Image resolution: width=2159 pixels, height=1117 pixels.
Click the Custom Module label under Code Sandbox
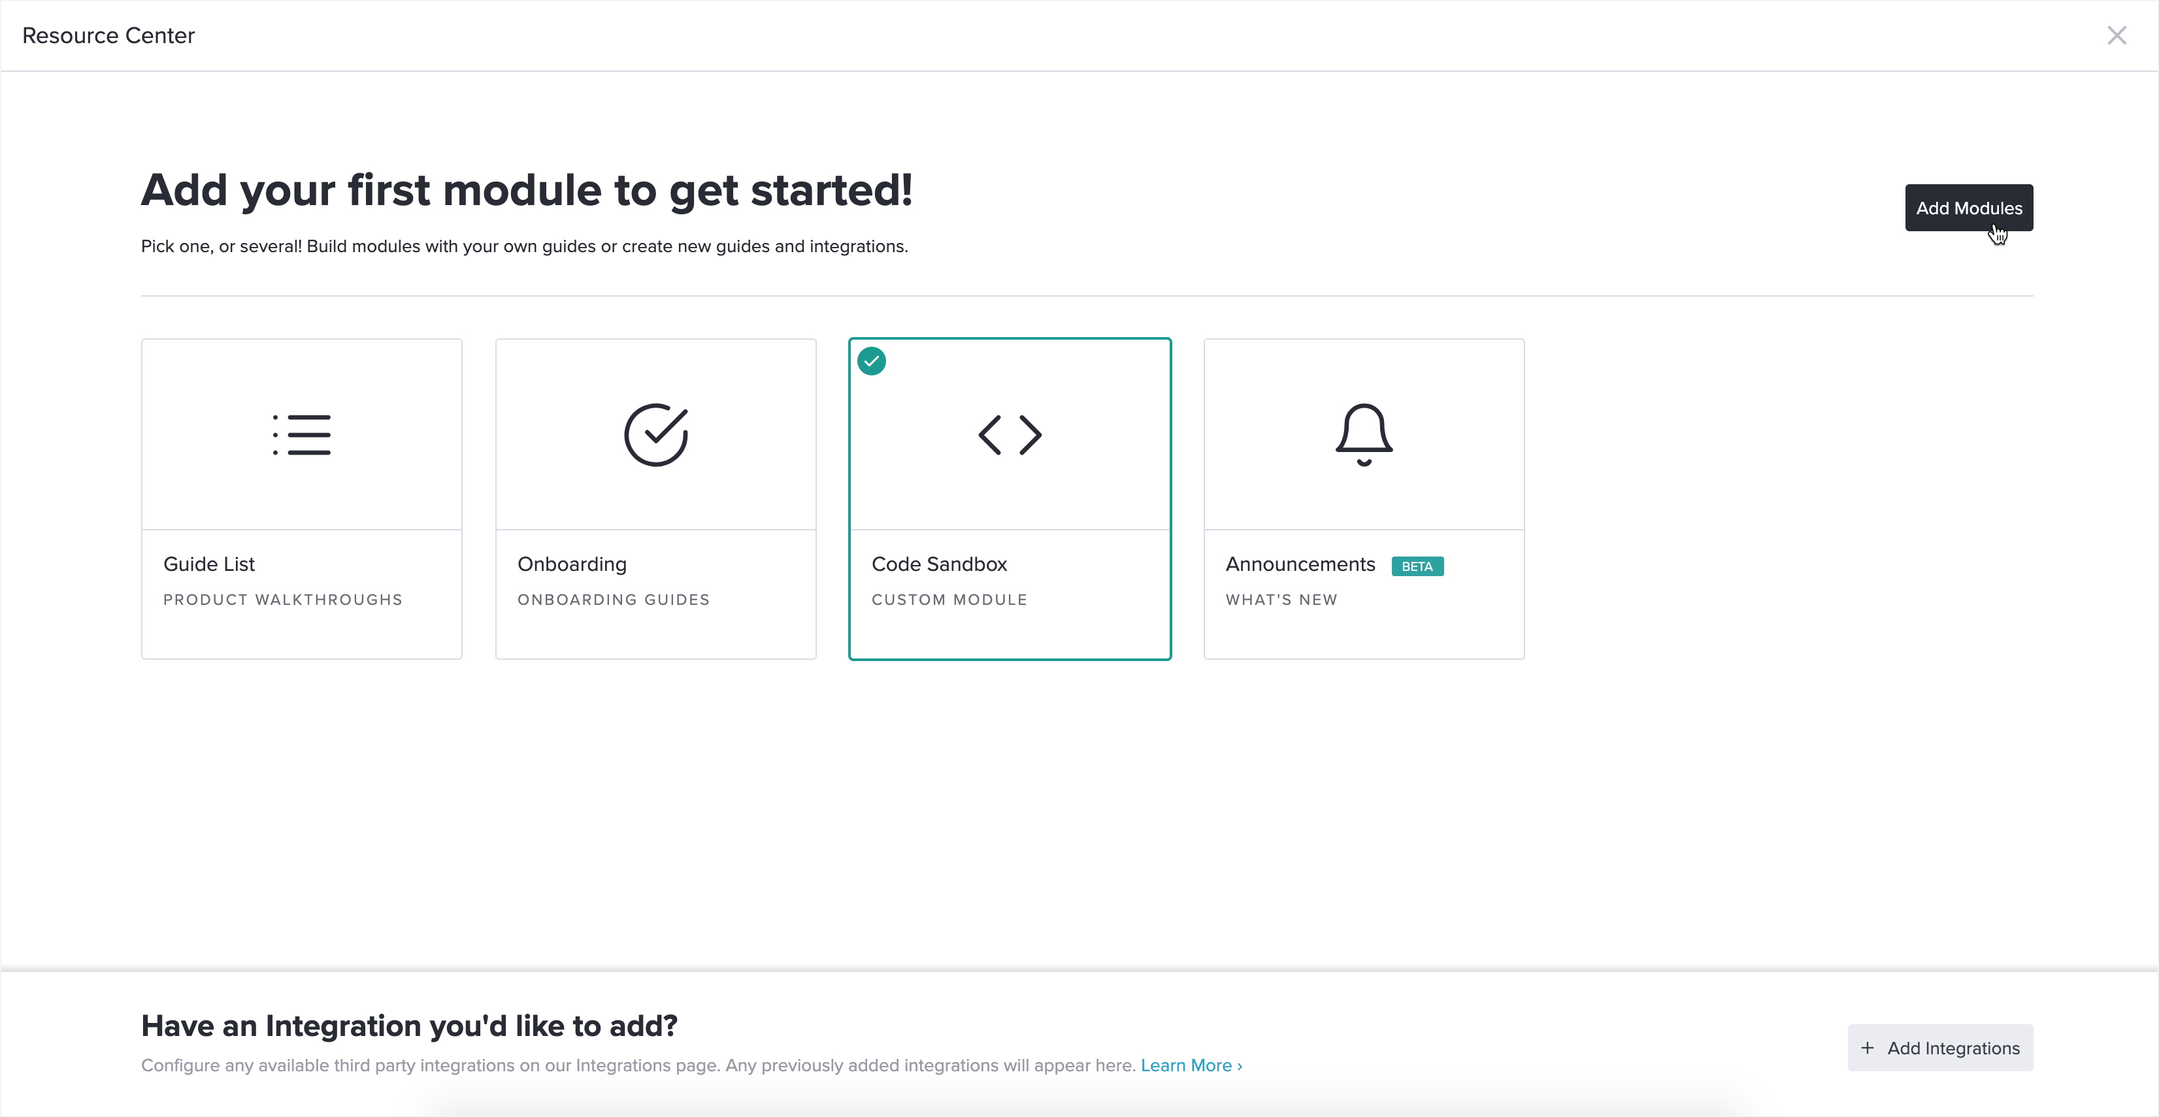[949, 599]
